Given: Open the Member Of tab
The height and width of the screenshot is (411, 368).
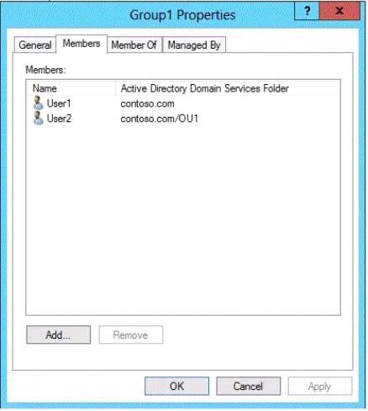Looking at the screenshot, I should point(134,45).
